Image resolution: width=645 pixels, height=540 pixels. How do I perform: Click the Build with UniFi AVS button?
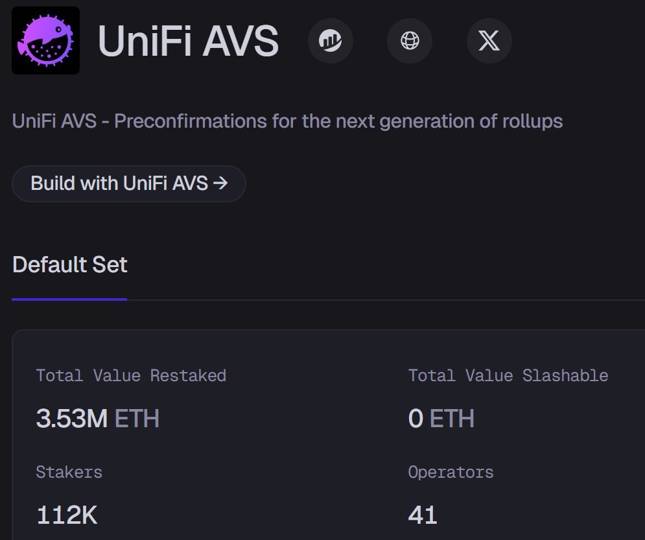128,183
